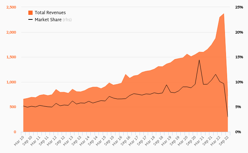
Task: Select the Sep 22 x-axis label
Action: (x=225, y=141)
